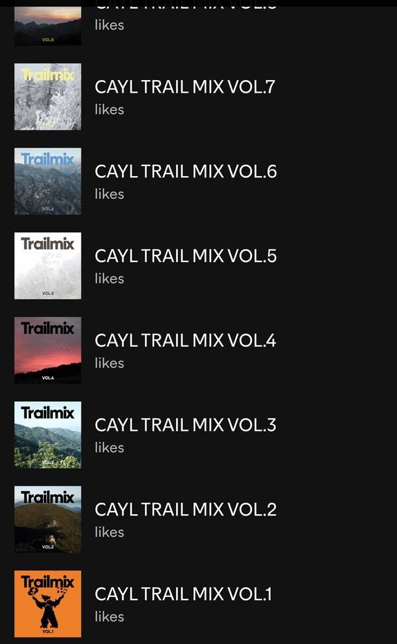Screen dimensions: 397x644
Task: Select the CAYL TRAIL MIX VOL.6 title
Action: click(x=185, y=171)
